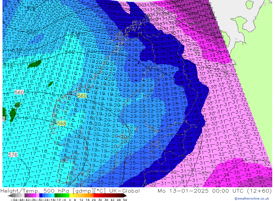Click the '00:00 UTC (12+60)' time text

[242, 191]
